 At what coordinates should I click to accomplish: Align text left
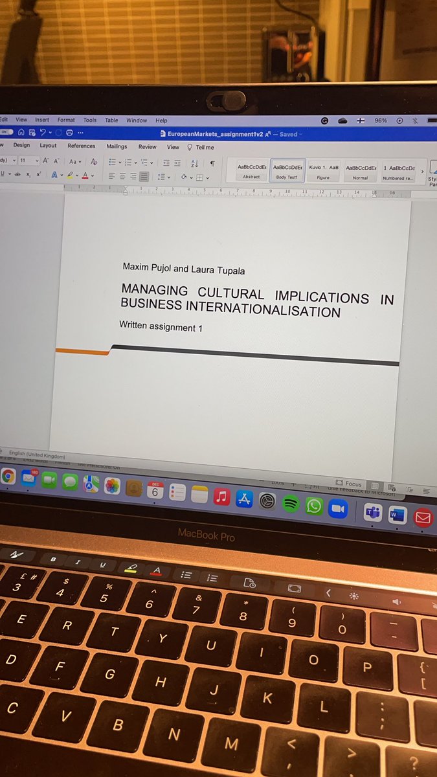coord(111,176)
